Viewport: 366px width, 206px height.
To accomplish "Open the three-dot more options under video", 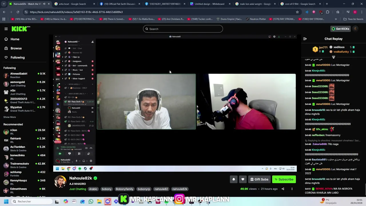I will 292,189.
